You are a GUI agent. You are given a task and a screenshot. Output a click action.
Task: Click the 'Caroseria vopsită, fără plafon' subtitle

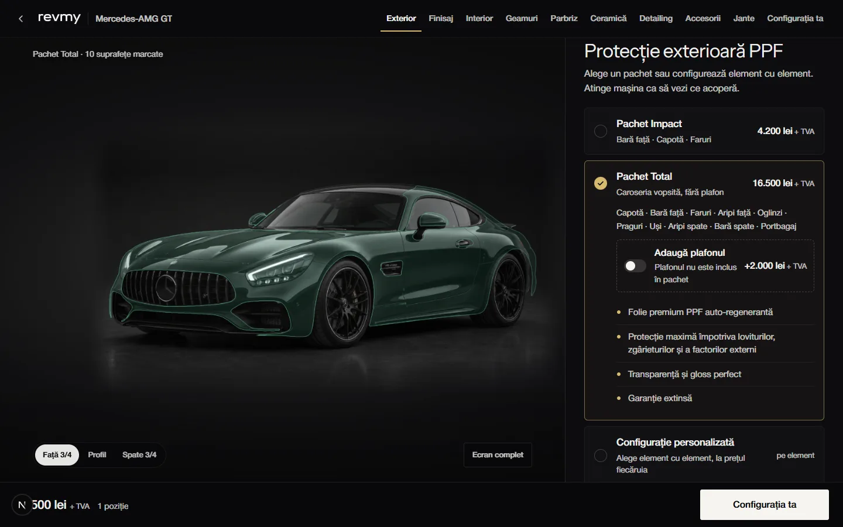[670, 192]
